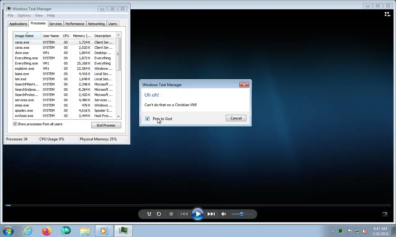
Task: Close the Uh oh dialog with X
Action: 244,85
